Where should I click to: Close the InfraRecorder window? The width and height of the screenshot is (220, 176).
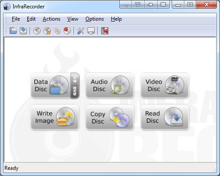click(206, 5)
